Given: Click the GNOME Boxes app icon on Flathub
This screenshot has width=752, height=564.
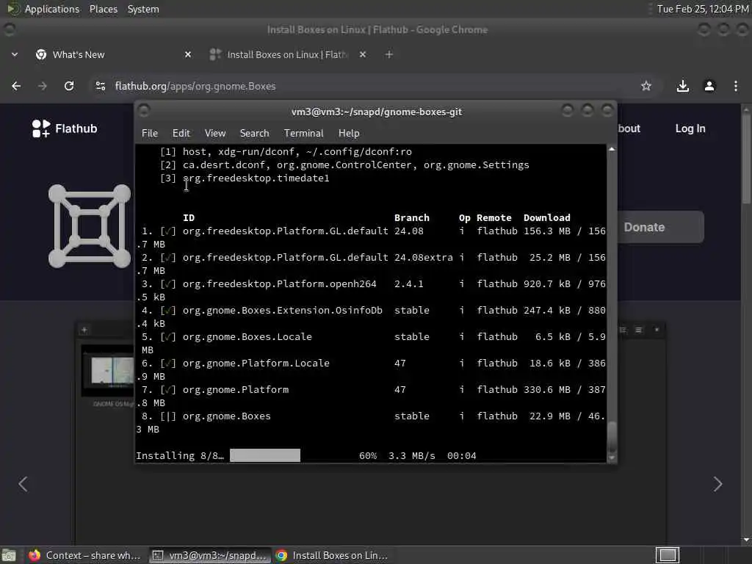Looking at the screenshot, I should point(89,226).
